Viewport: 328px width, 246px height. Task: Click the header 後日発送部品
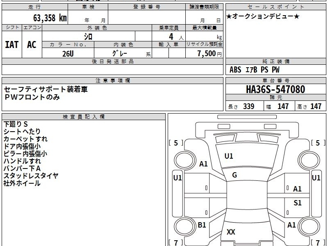[x=112, y=61]
